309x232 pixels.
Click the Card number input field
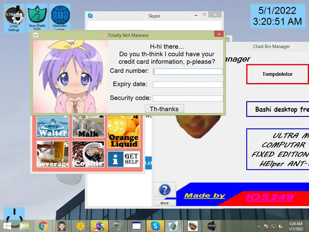coord(188,71)
